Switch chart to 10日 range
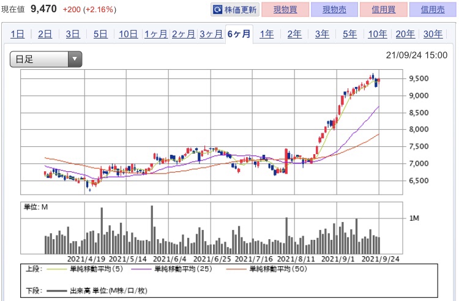This screenshot has width=459, height=301. (x=129, y=34)
